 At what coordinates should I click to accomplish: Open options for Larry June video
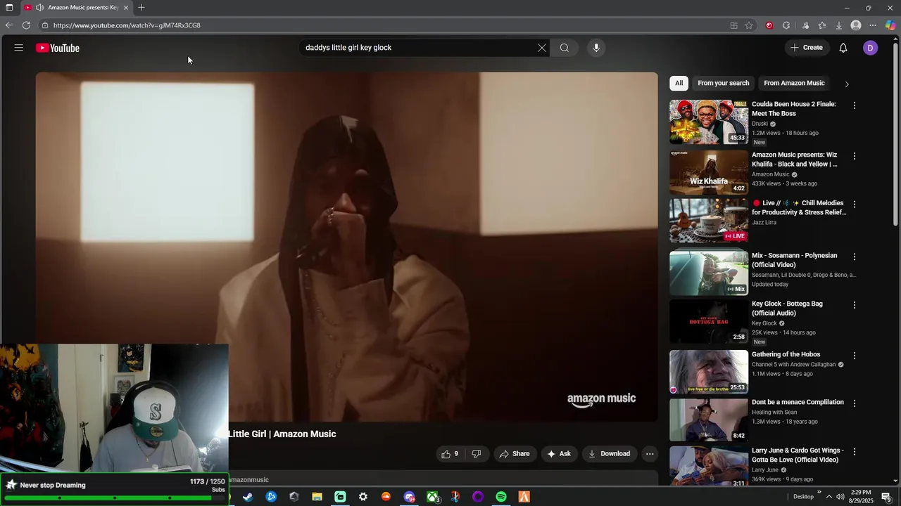coord(855,452)
